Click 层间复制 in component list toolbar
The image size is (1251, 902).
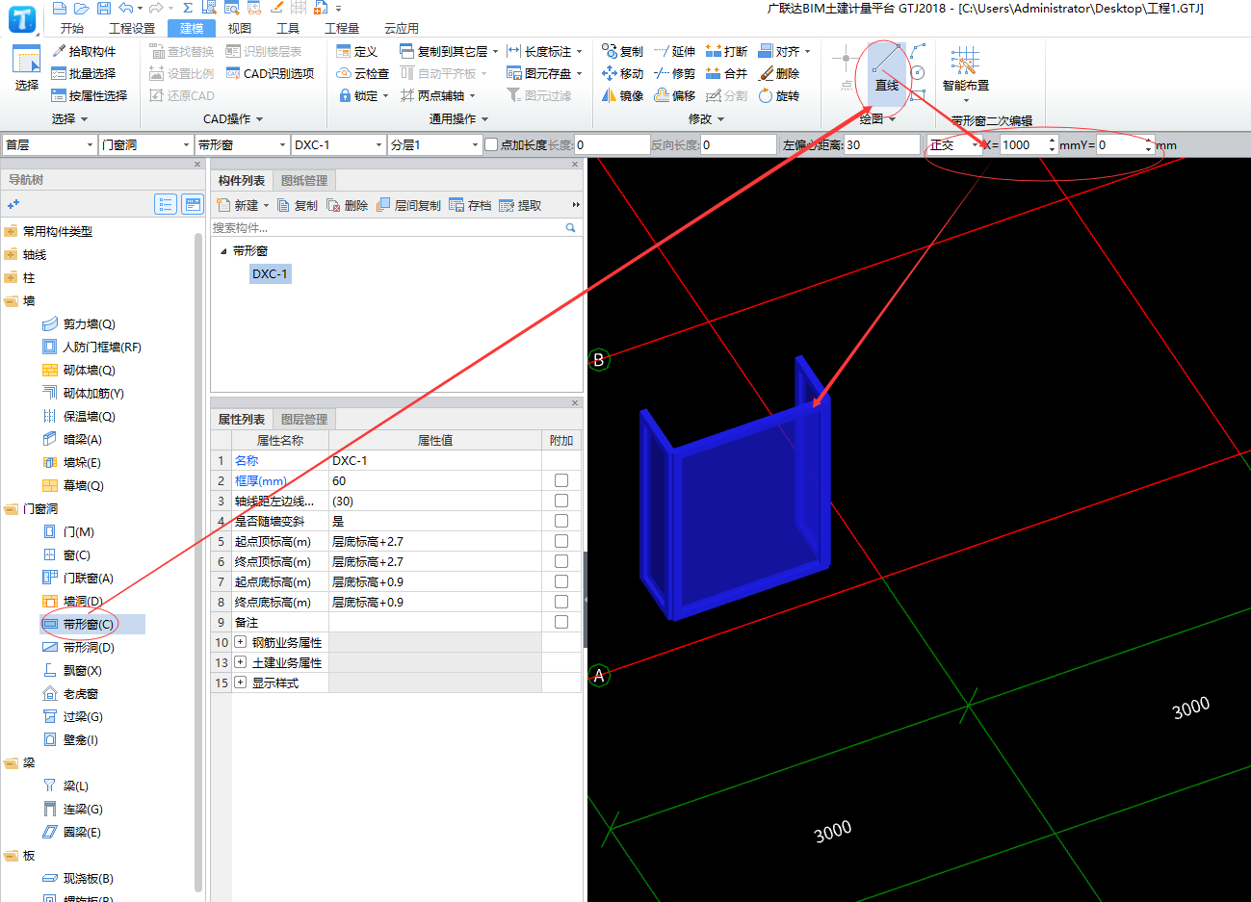coord(409,205)
